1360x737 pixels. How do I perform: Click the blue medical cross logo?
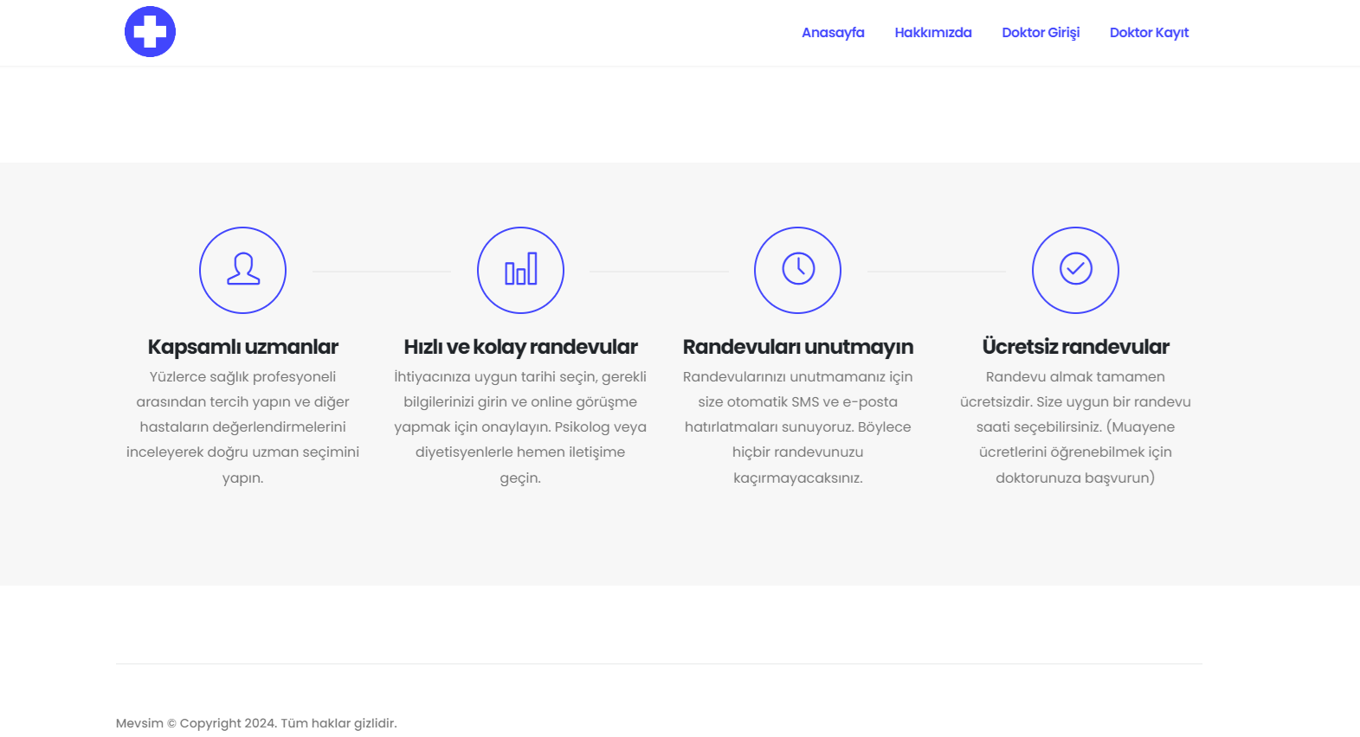150,32
